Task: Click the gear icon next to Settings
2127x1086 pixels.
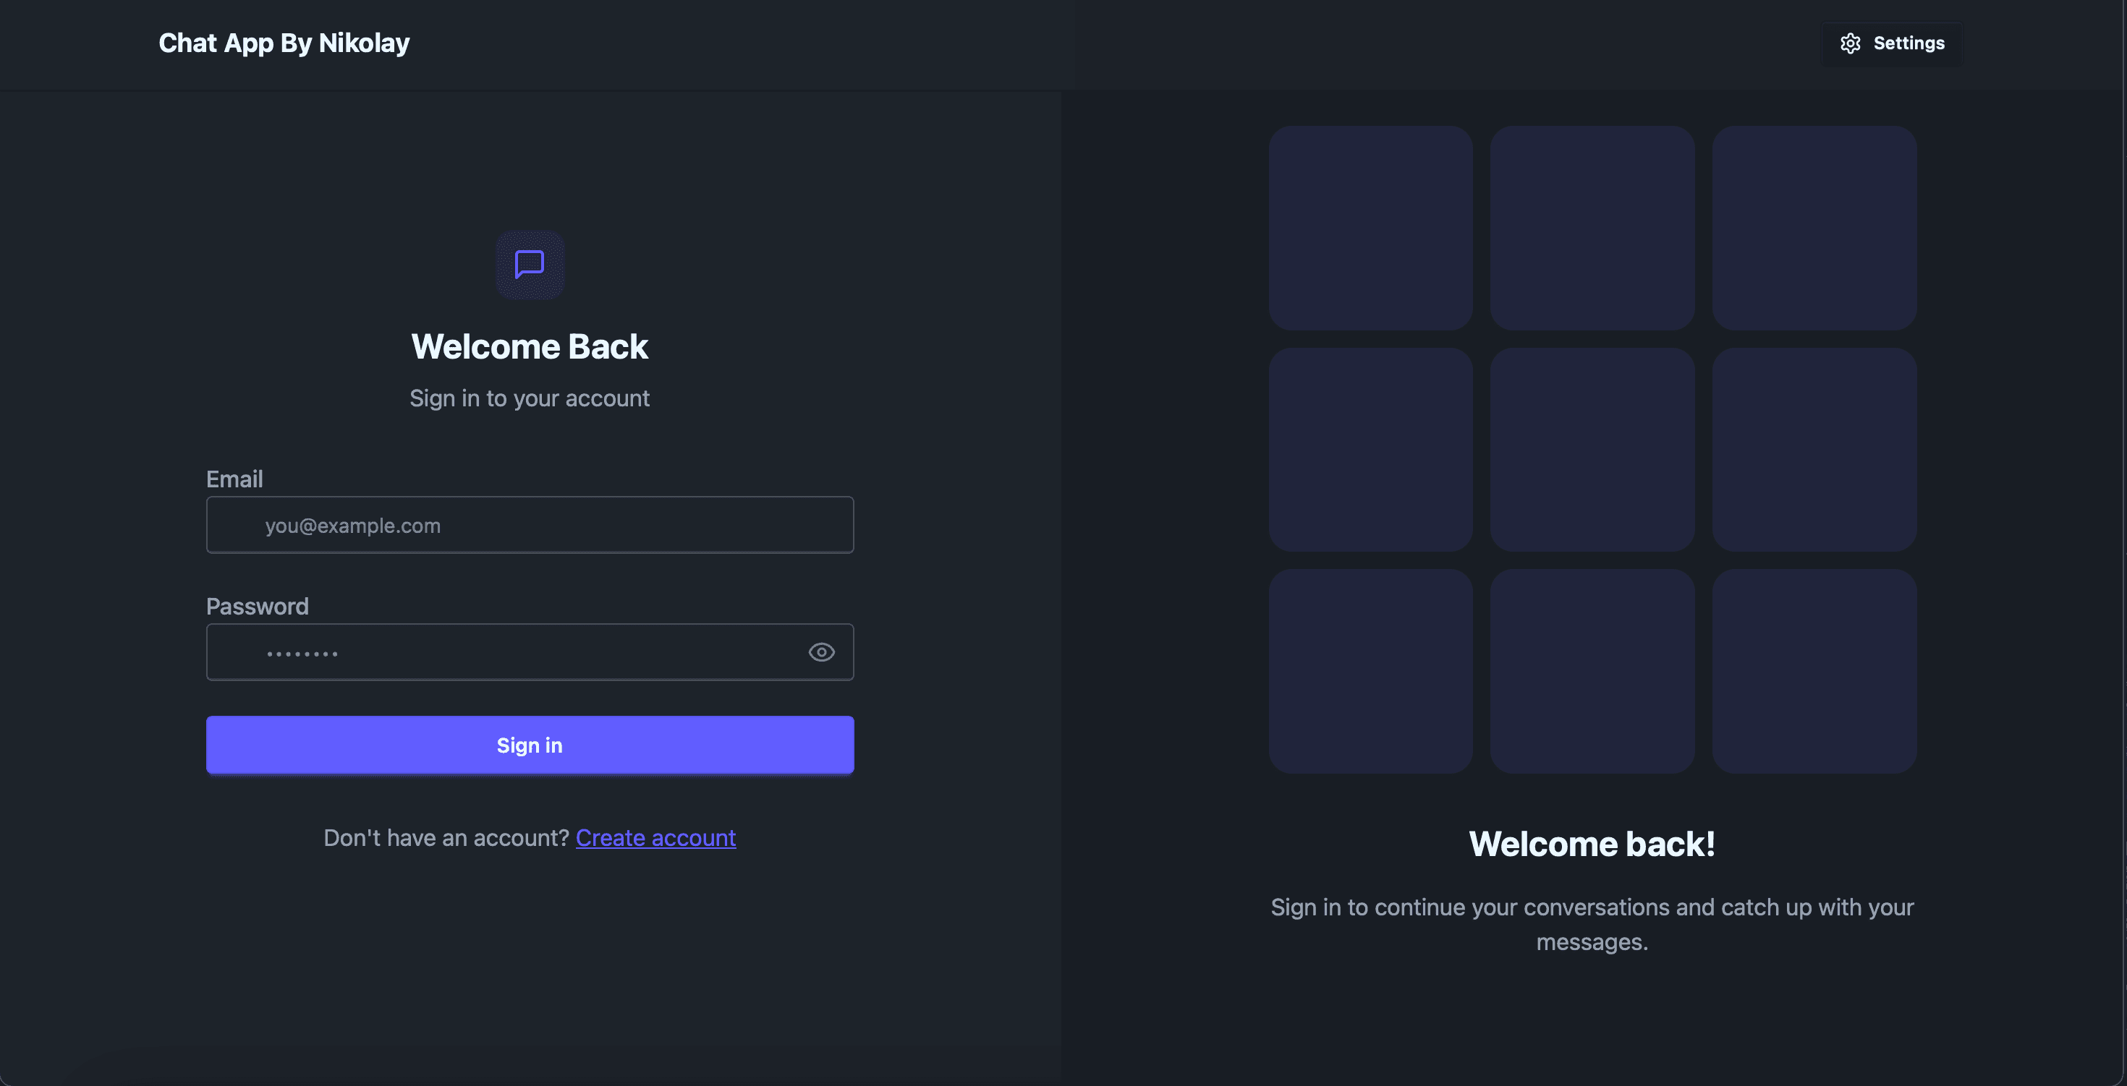Action: (x=1851, y=43)
